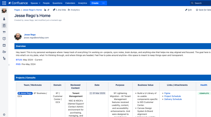The height and width of the screenshot is (117, 211).
Task: Click into the Search field
Action: 201,3
